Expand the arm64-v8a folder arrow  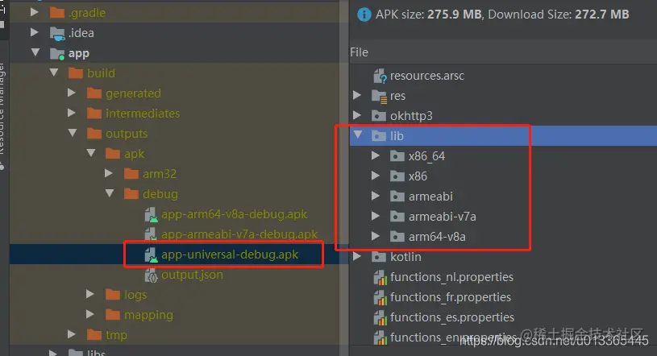376,236
